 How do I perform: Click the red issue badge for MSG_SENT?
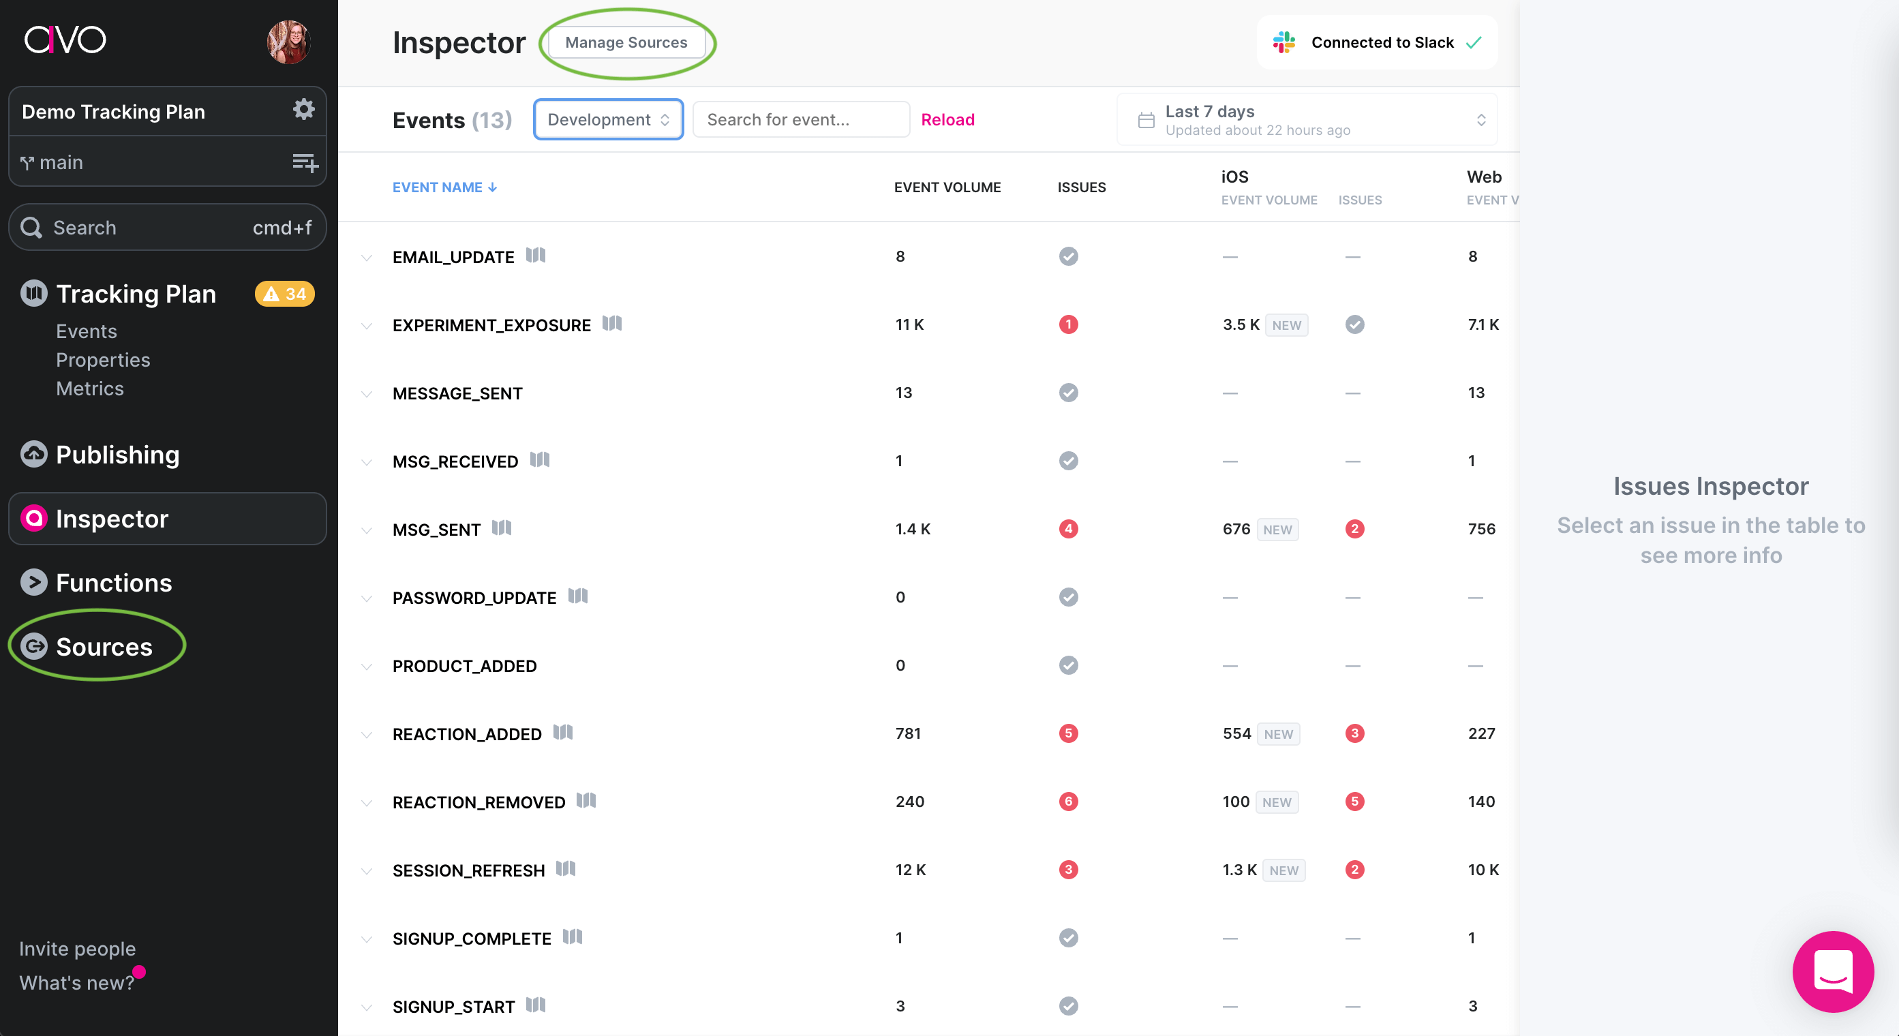[x=1067, y=529]
